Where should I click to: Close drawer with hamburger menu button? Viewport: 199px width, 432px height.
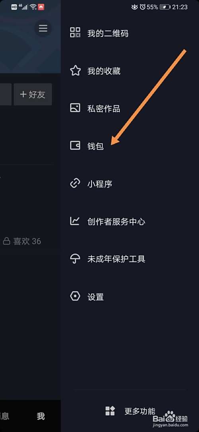(x=43, y=28)
